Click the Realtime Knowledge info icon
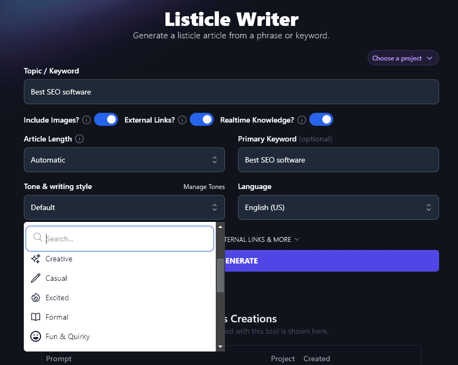The image size is (458, 365). [301, 120]
